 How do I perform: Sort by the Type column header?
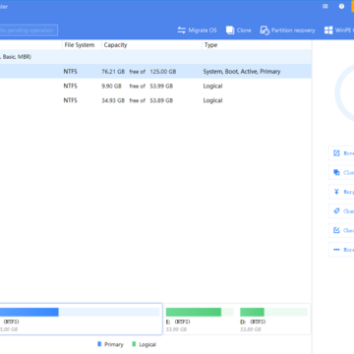[x=210, y=45]
